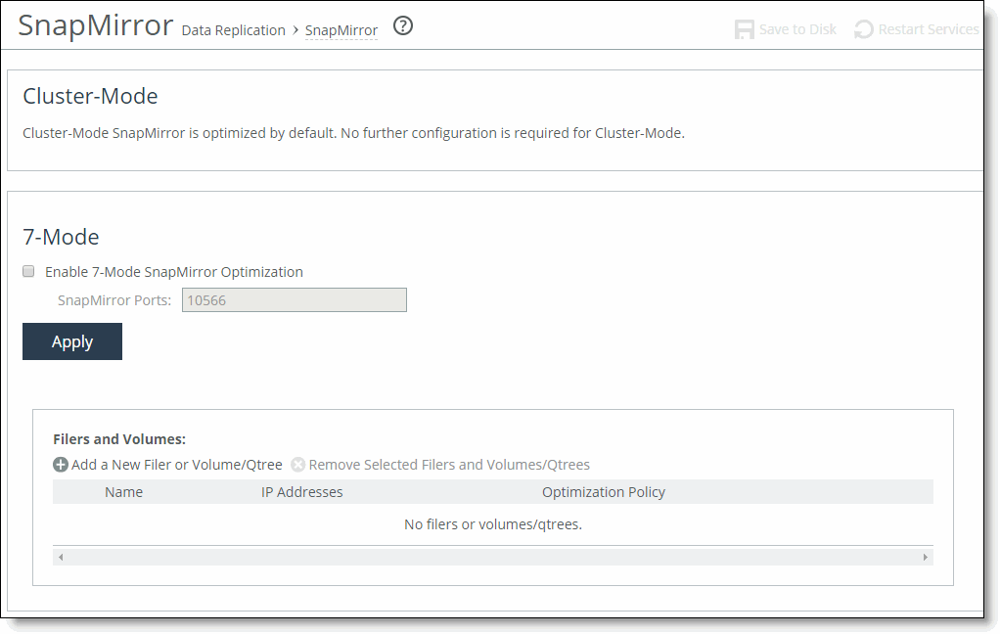This screenshot has width=1000, height=634.
Task: Click the 'Filers and Volumes:' heading
Action: click(119, 439)
